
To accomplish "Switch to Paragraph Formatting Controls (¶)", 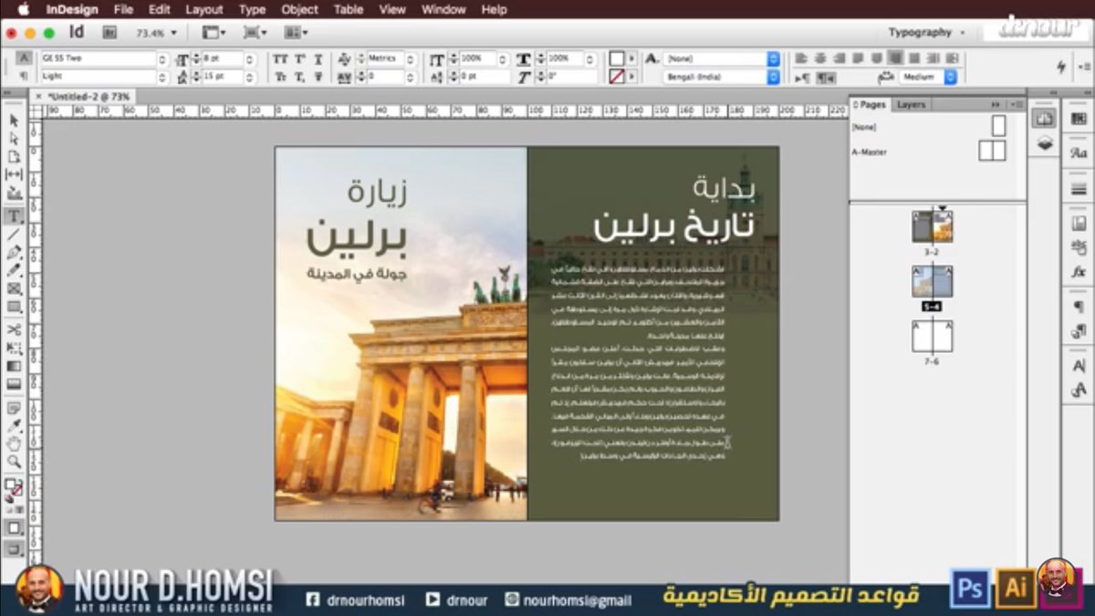I will [23, 77].
